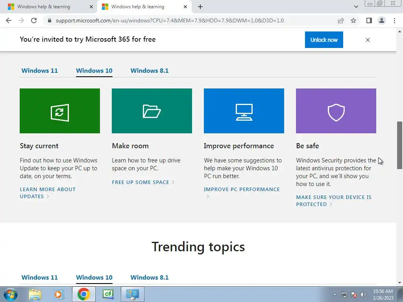This screenshot has height=302, width=403.
Task: Click the Chrome taskbar icon
Action: pyautogui.click(x=83, y=294)
